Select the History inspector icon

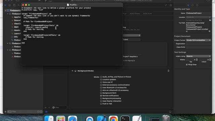(192, 5)
